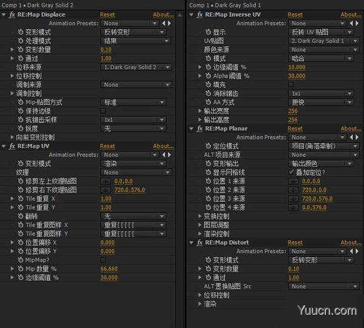Click the 边缘阈值 value 10.000
The width and height of the screenshot is (364, 328).
coord(297,67)
